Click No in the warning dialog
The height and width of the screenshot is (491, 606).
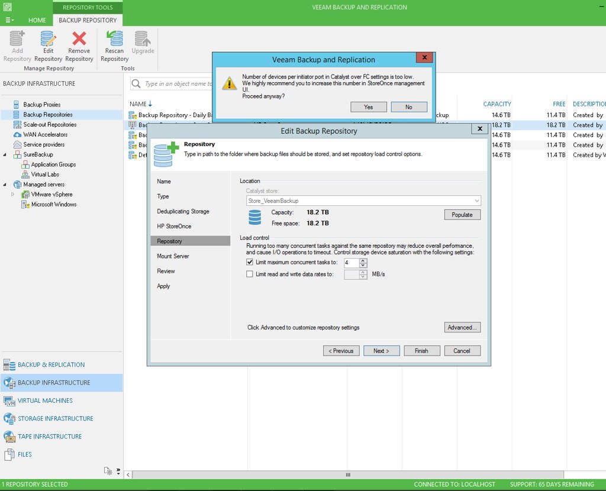[409, 107]
